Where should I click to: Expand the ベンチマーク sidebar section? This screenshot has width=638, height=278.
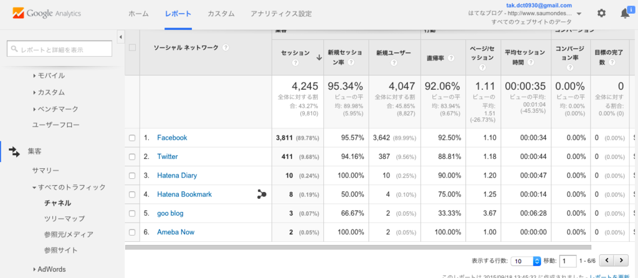click(x=55, y=109)
